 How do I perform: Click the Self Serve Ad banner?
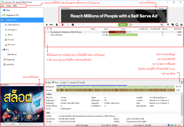tap(114, 16)
